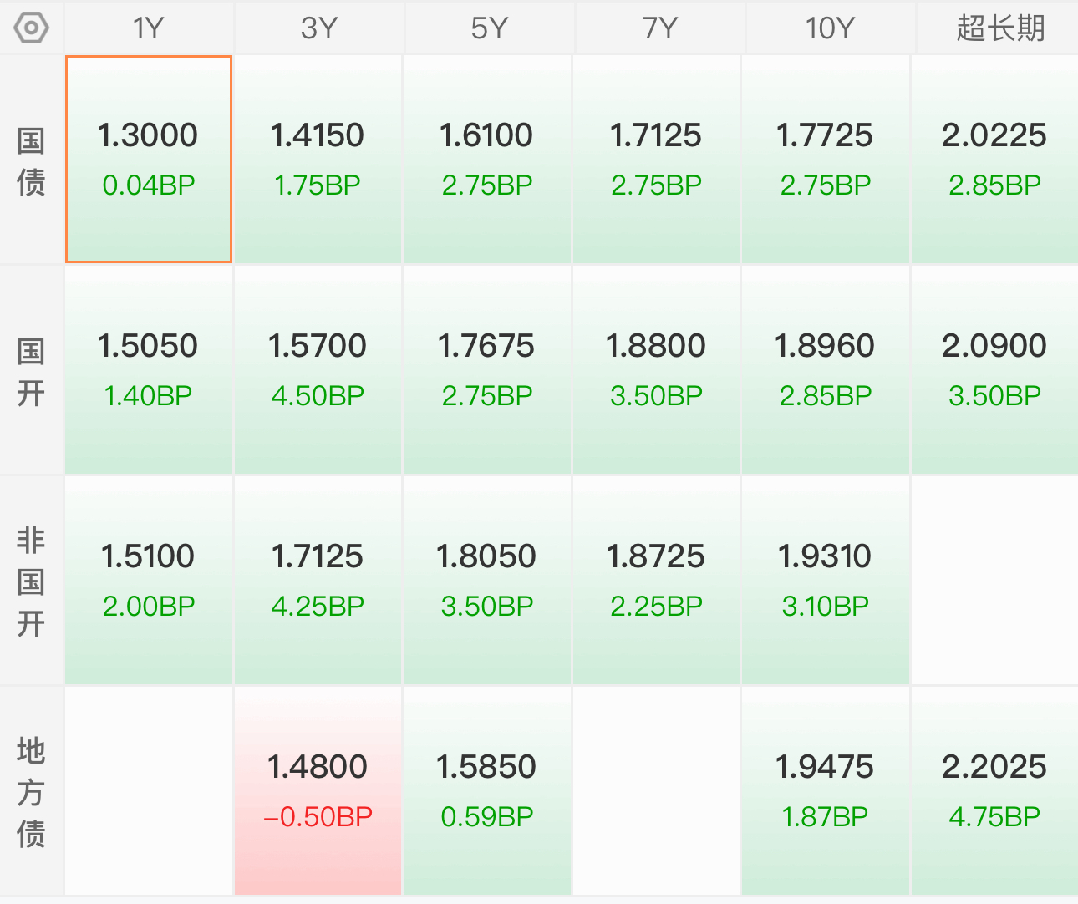Open the red 地方债 3Y cell 1.4800
Image resolution: width=1078 pixels, height=904 pixels.
[318, 791]
